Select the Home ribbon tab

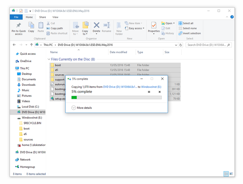pos(29,17)
